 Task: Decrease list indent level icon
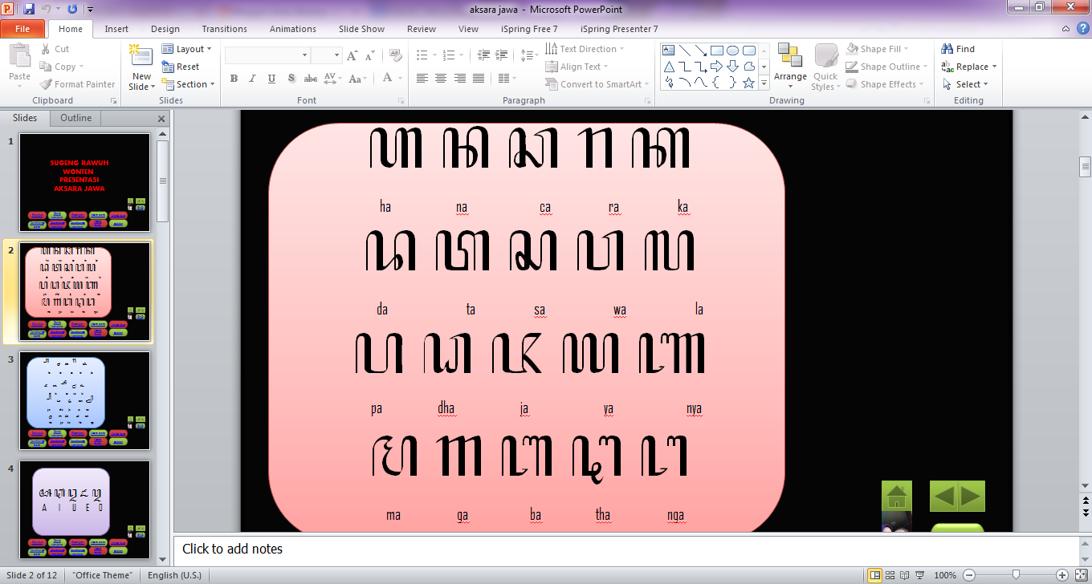pos(483,55)
